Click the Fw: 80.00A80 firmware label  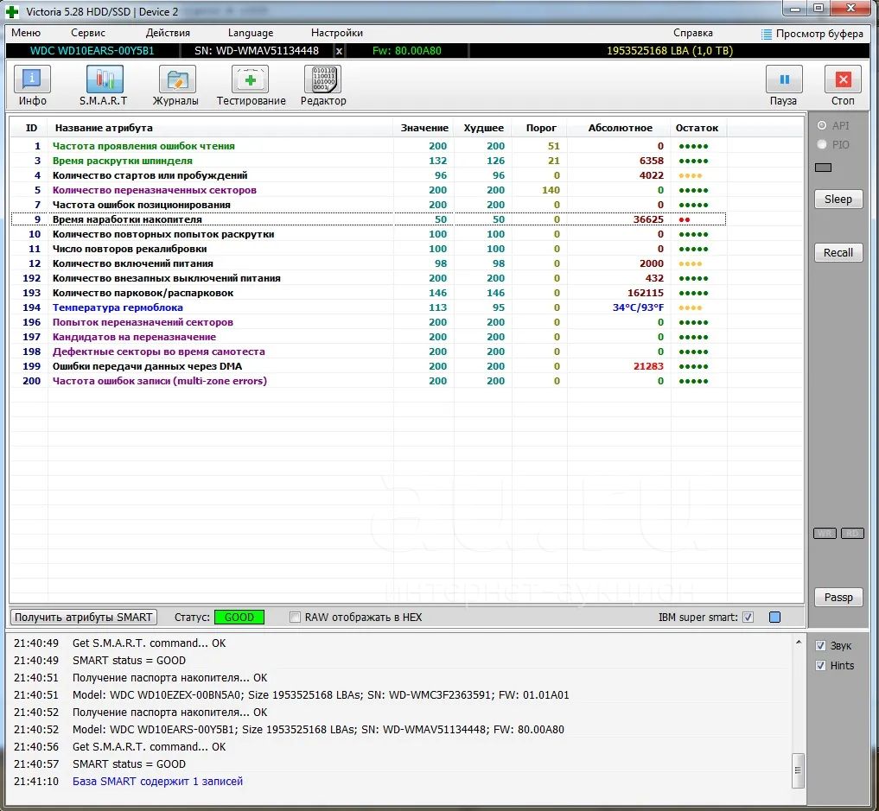[x=406, y=51]
